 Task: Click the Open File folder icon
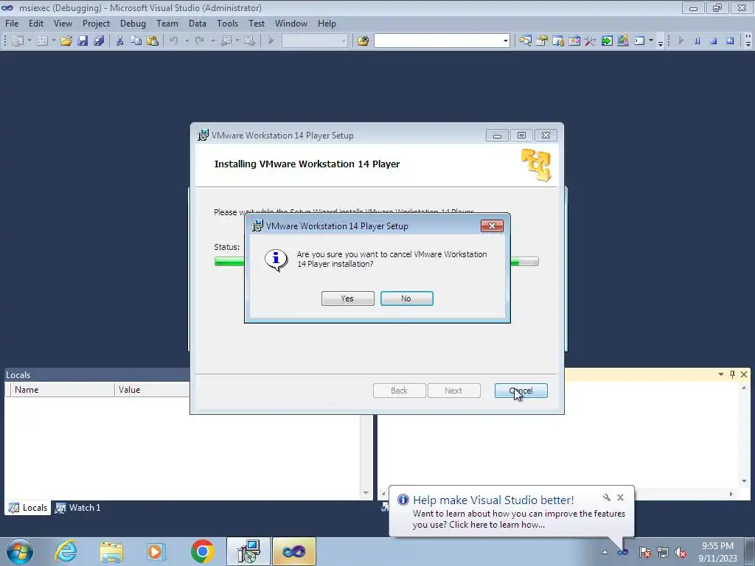tap(66, 41)
